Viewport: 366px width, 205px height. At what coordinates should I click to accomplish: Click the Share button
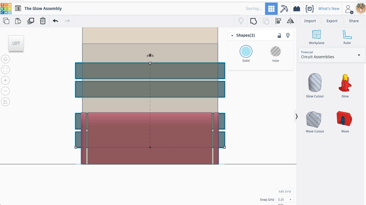[354, 21]
